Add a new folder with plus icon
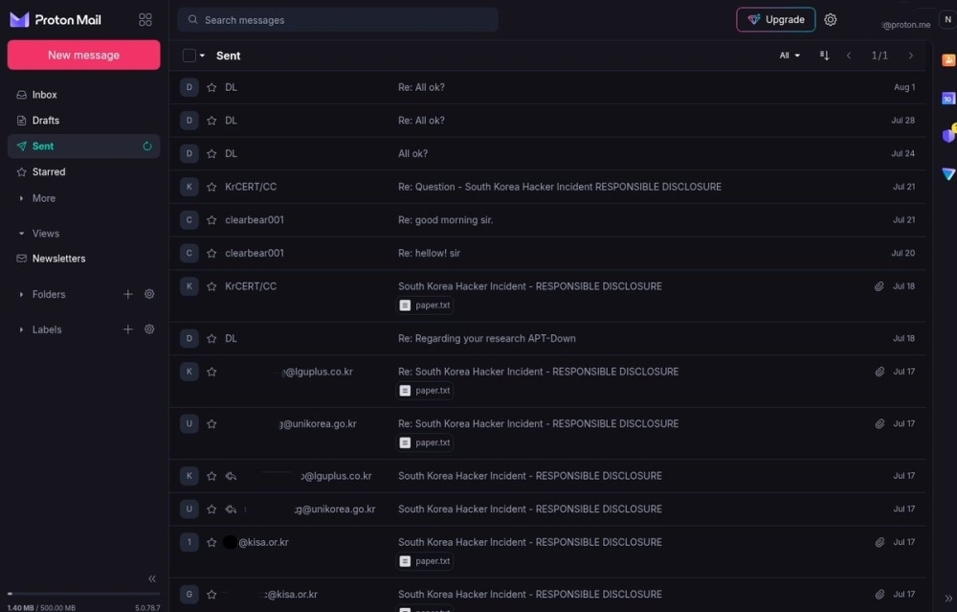The height and width of the screenshot is (612, 957). click(128, 294)
